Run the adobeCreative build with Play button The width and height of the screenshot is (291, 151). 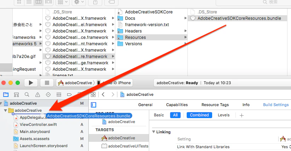pos(31,83)
